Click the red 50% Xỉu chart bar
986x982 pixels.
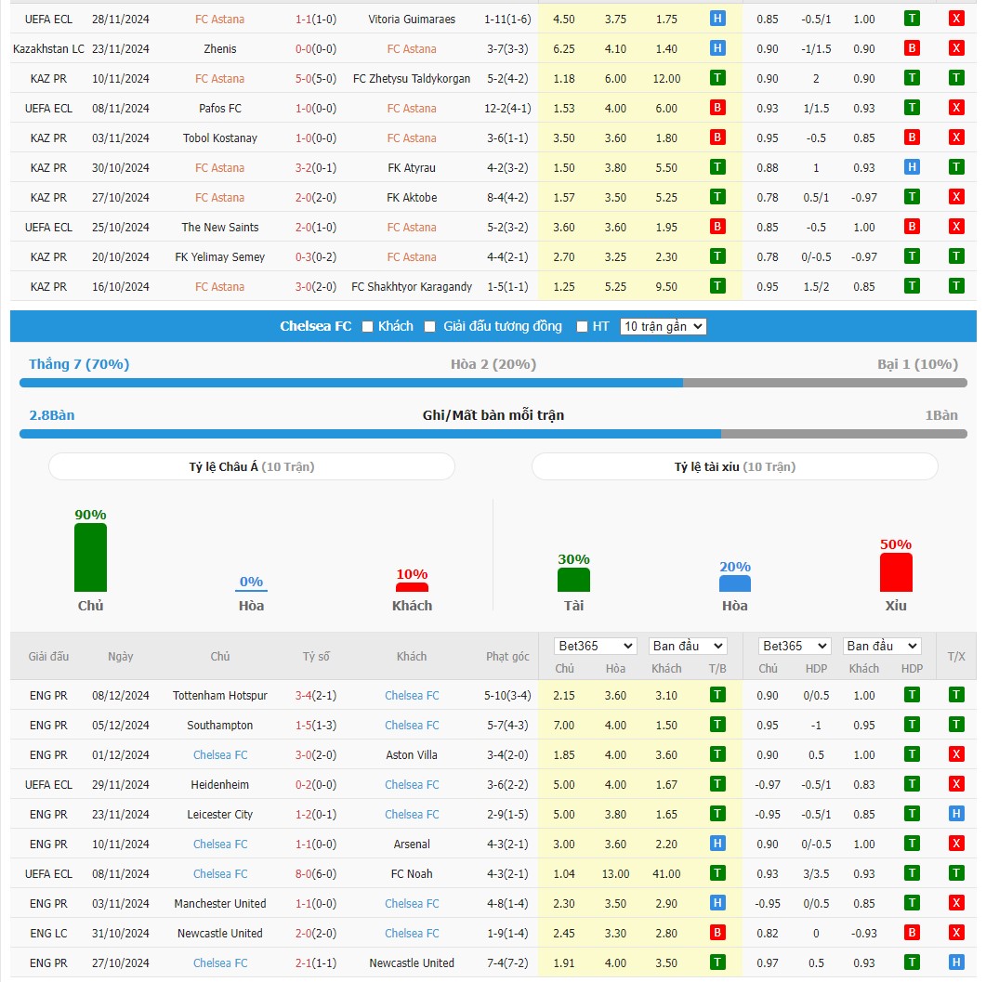click(896, 572)
